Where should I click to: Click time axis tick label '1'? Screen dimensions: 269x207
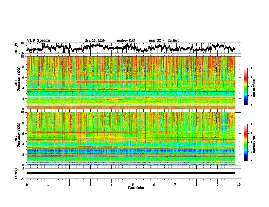tap(48, 185)
